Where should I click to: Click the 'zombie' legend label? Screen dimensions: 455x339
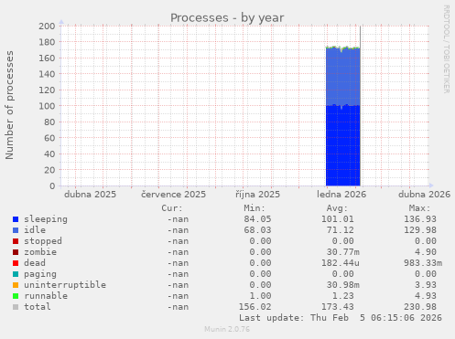coord(40,252)
